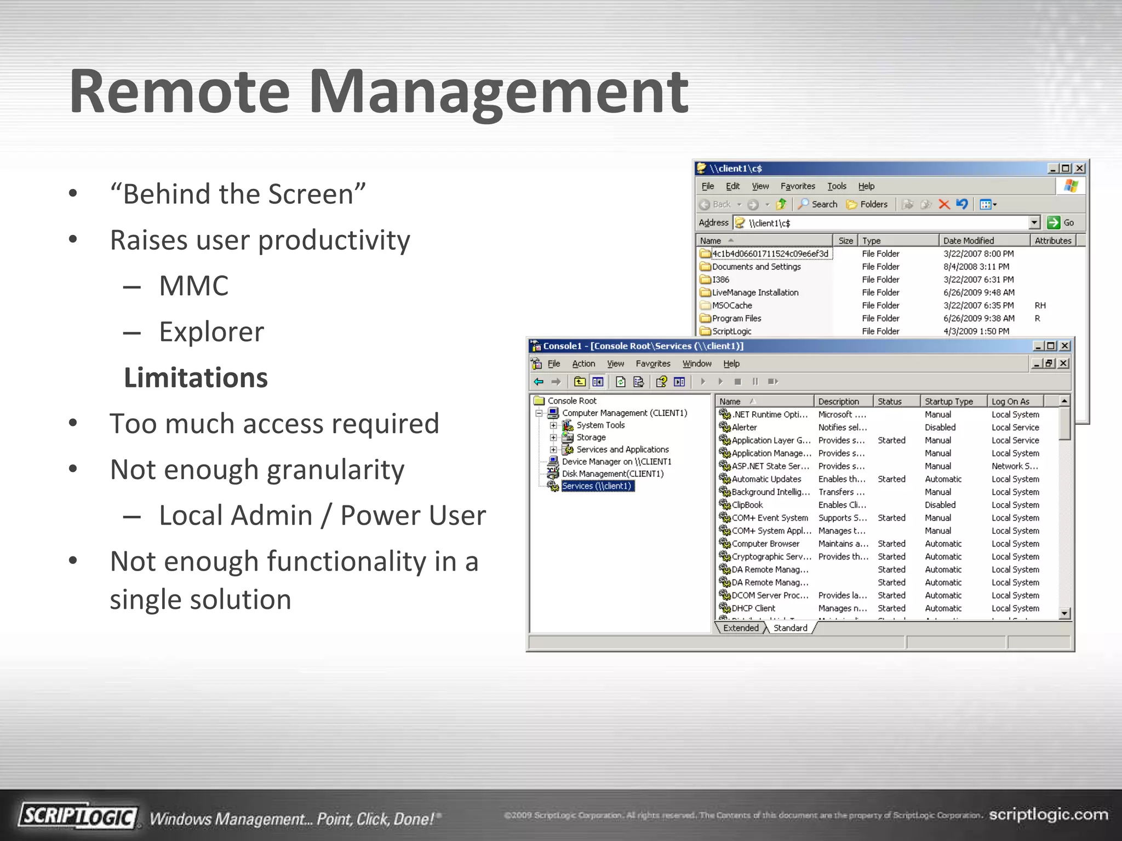The height and width of the screenshot is (841, 1122).
Task: Open the Address bar dropdown arrow
Action: pyautogui.click(x=1034, y=222)
